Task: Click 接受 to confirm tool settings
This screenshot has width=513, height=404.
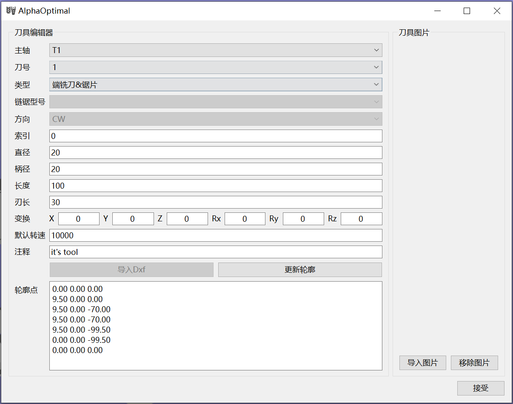Action: click(481, 388)
